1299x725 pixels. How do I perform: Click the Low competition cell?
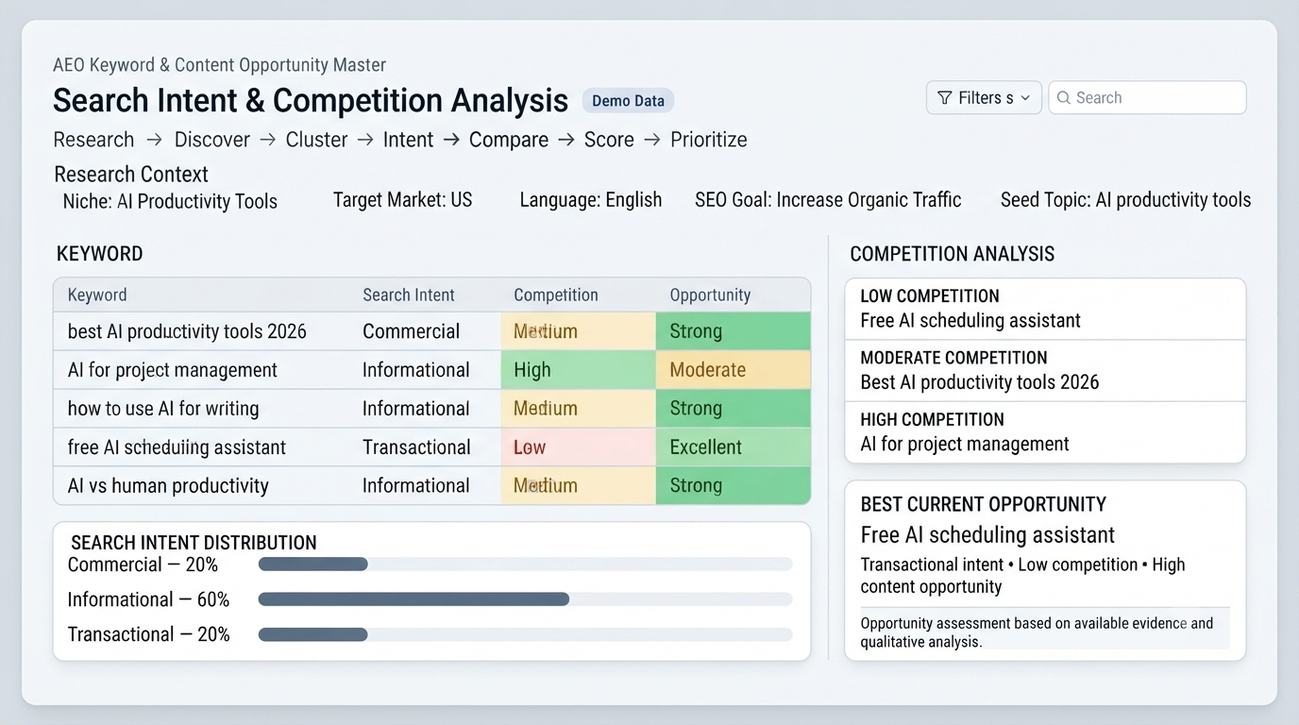click(578, 447)
